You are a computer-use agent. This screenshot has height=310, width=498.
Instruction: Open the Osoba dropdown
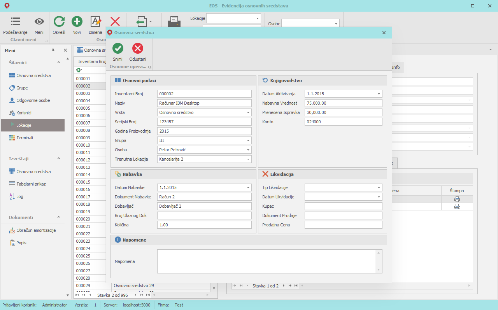pos(248,150)
